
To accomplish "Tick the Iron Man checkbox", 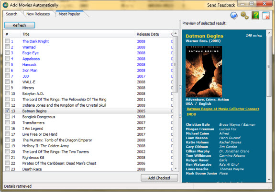I will coord(7,70).
